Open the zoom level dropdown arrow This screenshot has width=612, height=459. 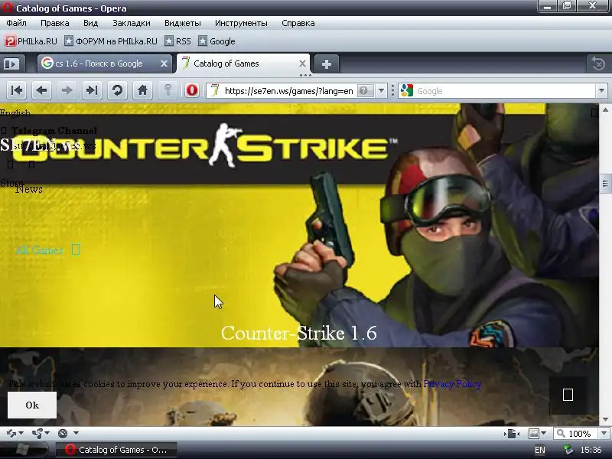click(x=604, y=434)
